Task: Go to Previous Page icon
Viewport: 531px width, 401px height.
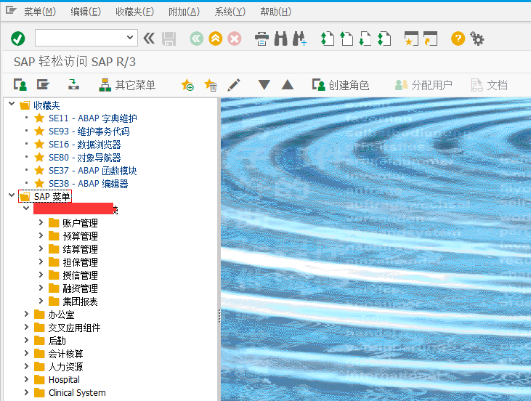Action: [346, 39]
